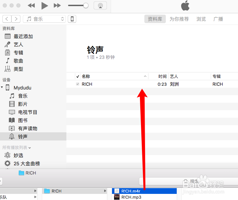Collapse the 所有播放列表 section
238x200 pixels.
click(30, 148)
